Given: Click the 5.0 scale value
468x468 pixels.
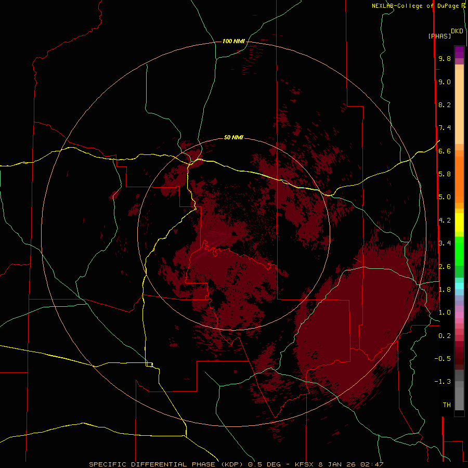Looking at the screenshot, I should click(x=445, y=197).
